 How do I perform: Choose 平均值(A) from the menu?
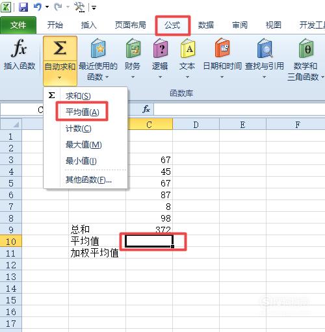coord(85,112)
